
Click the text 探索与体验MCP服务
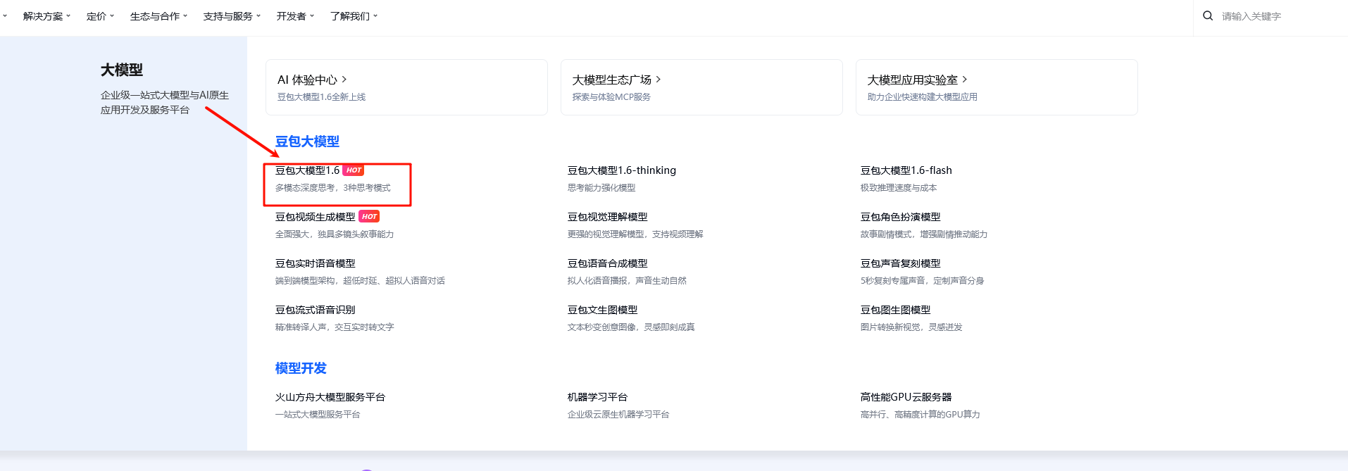coord(612,97)
